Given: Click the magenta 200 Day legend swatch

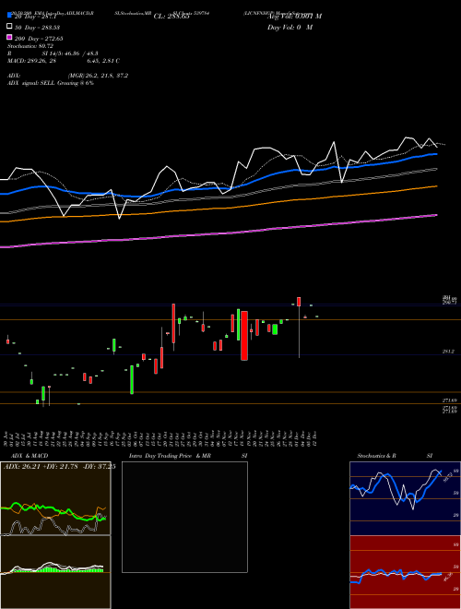Looking at the screenshot, I should tap(9, 37).
